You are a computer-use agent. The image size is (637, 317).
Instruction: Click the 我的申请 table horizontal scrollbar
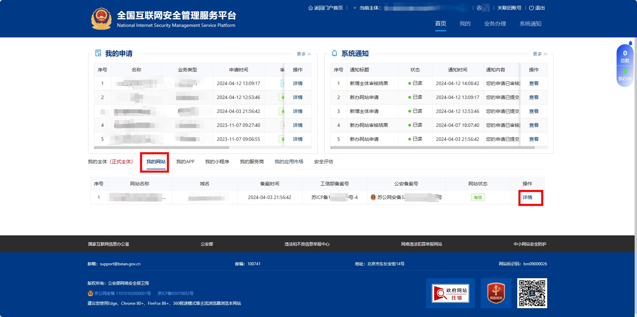point(161,148)
